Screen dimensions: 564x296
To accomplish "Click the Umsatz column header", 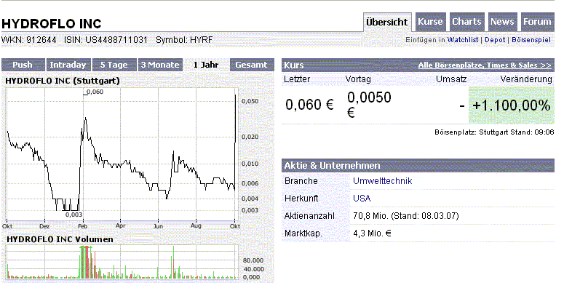I will pos(451,79).
